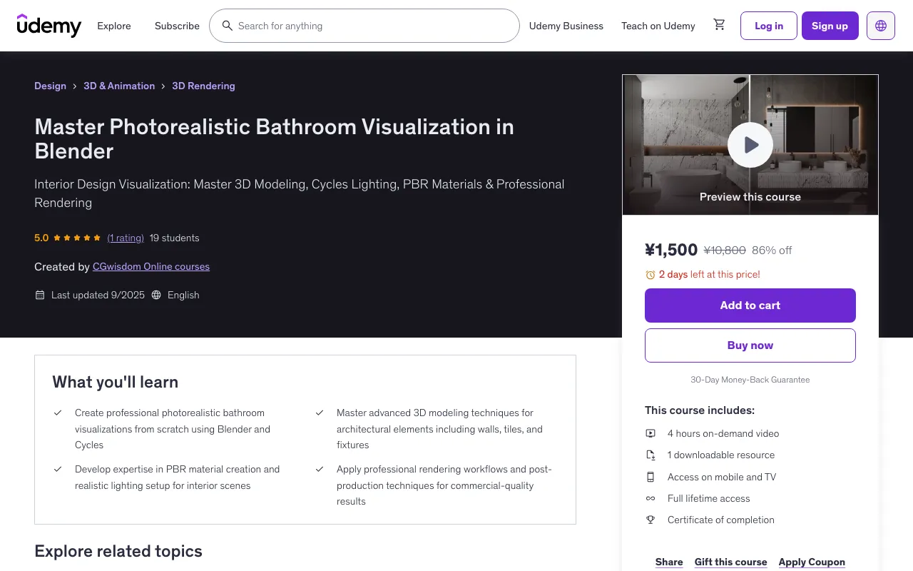Open the CGwisdom Online courses instructor page
This screenshot has height=571, width=913.
click(151, 266)
